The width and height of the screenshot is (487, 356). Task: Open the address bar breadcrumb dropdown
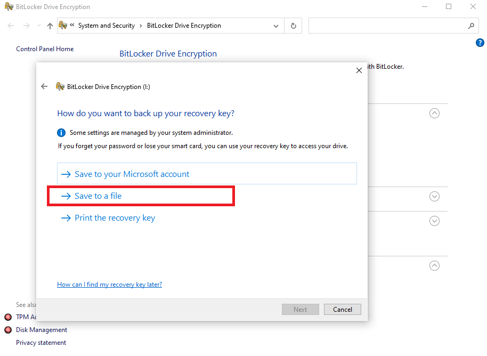pos(276,25)
